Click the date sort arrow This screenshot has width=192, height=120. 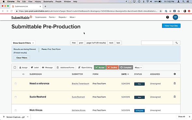coord(128,74)
